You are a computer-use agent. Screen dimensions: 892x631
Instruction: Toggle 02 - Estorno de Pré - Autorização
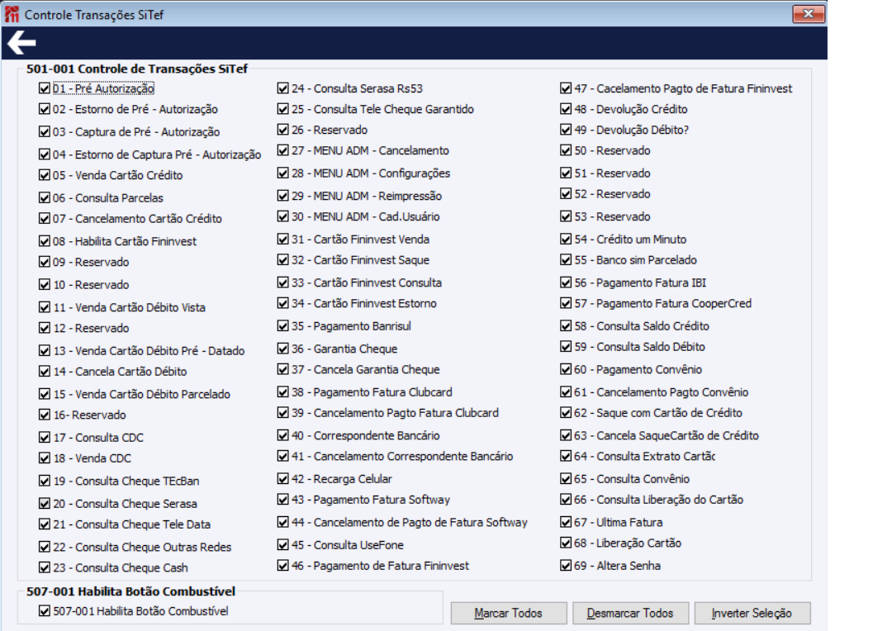pyautogui.click(x=45, y=109)
